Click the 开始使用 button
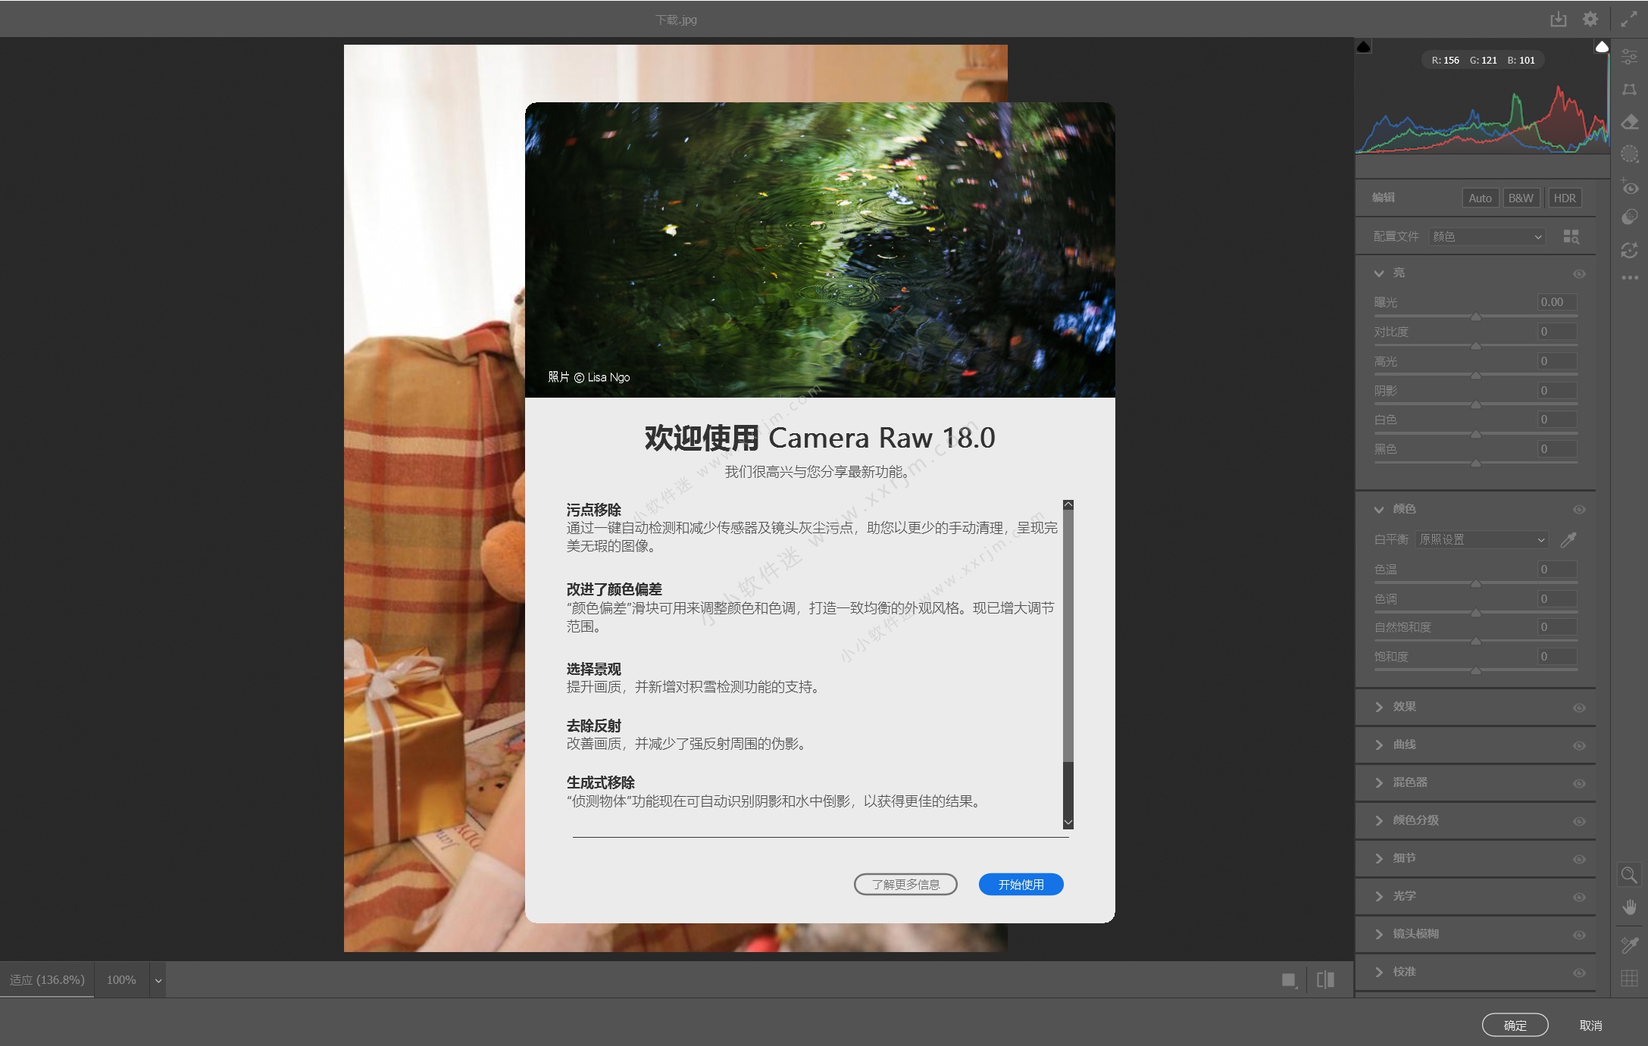Screen dimensions: 1648x1046 [x=1021, y=884]
